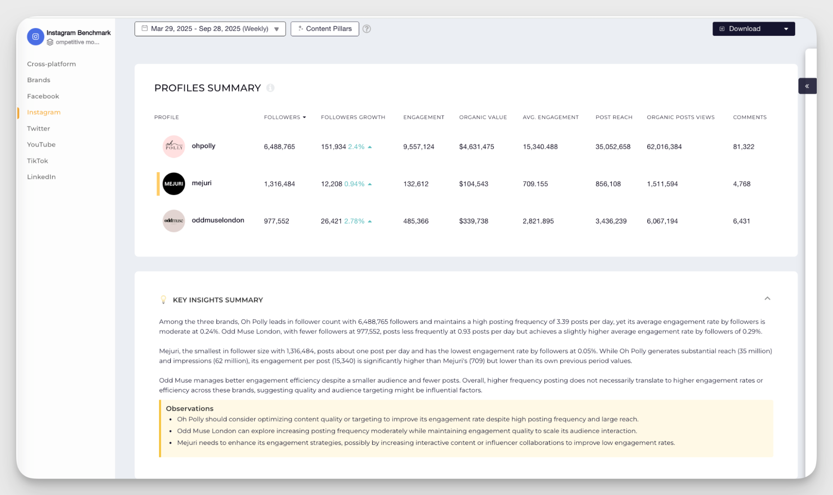The width and height of the screenshot is (833, 495).
Task: Click the oddmuse profile avatar
Action: (x=174, y=221)
